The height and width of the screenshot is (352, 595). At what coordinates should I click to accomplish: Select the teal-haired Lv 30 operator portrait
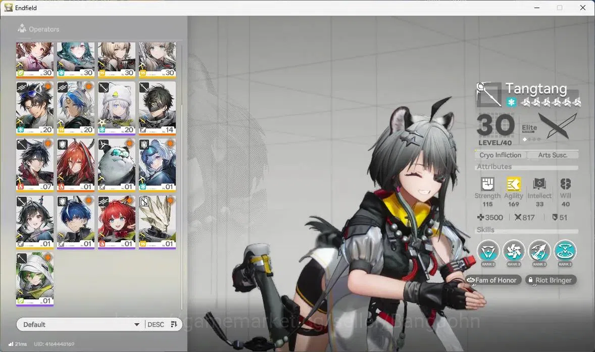[x=76, y=60]
